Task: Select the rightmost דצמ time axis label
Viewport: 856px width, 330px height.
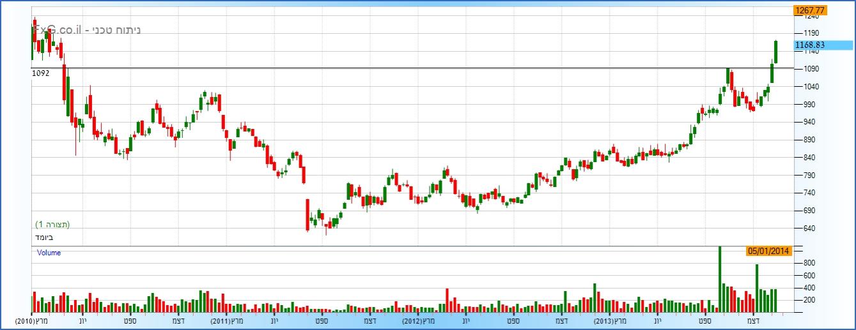Action: point(754,321)
